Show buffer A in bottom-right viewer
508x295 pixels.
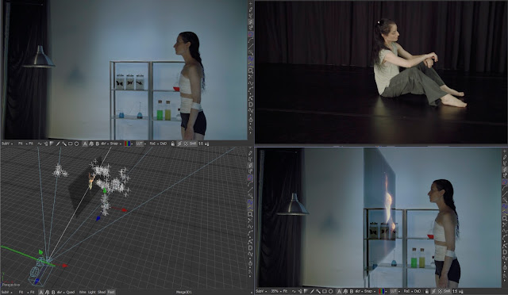[339, 292]
